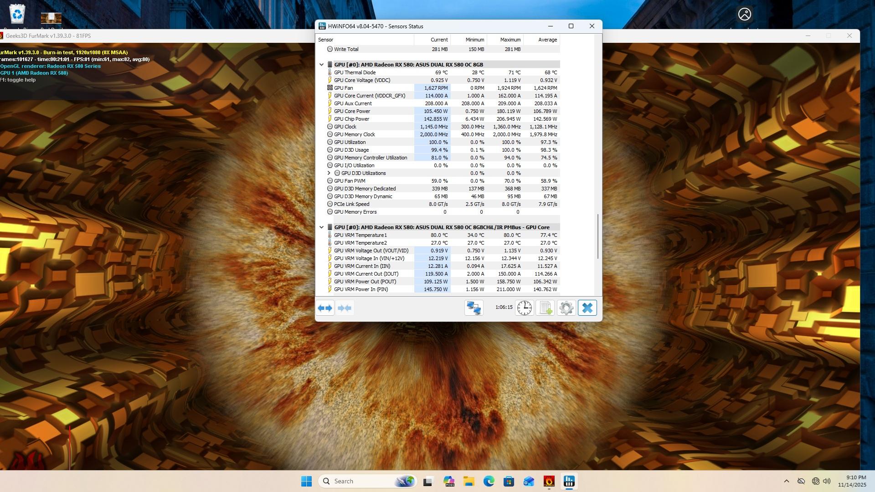Click the clock reset timer icon
Viewport: 875px width, 492px height.
525,308
